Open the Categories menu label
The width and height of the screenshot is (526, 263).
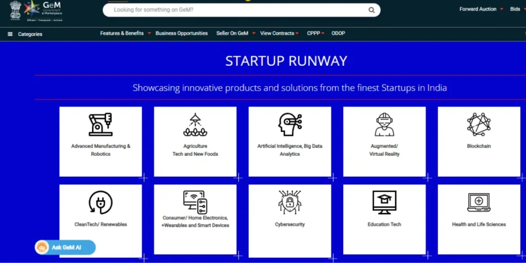click(x=30, y=34)
